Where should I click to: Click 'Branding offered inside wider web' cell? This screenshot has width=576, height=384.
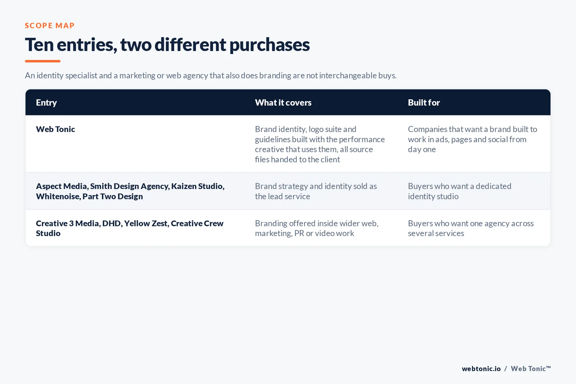click(x=316, y=228)
